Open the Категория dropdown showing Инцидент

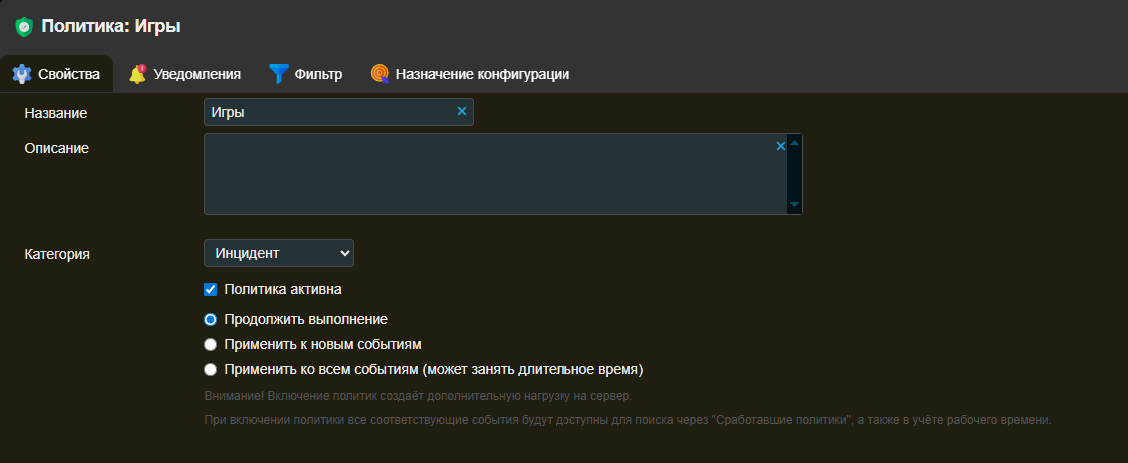click(278, 253)
